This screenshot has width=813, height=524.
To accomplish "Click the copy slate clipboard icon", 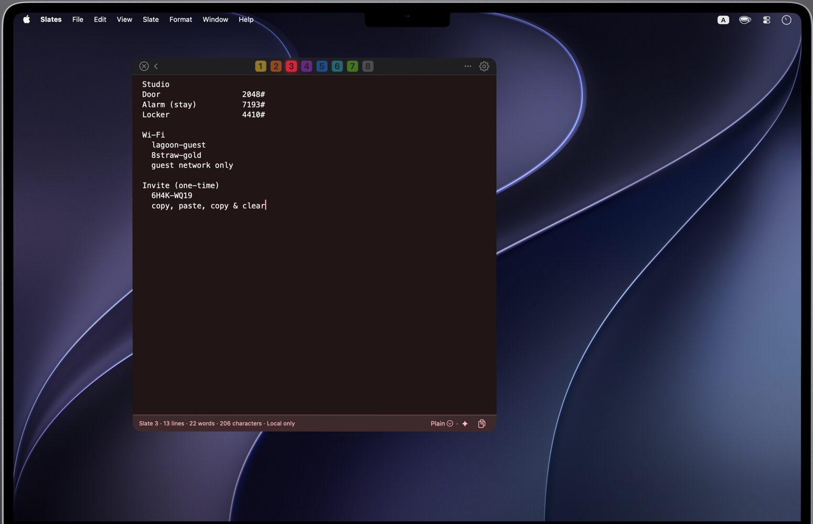I will (x=482, y=423).
